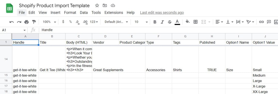This screenshot has height=94, width=278.
Task: Increase decimal places
Action: coord(85,22)
